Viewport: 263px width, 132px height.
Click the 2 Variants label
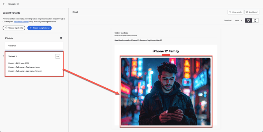point(9,38)
